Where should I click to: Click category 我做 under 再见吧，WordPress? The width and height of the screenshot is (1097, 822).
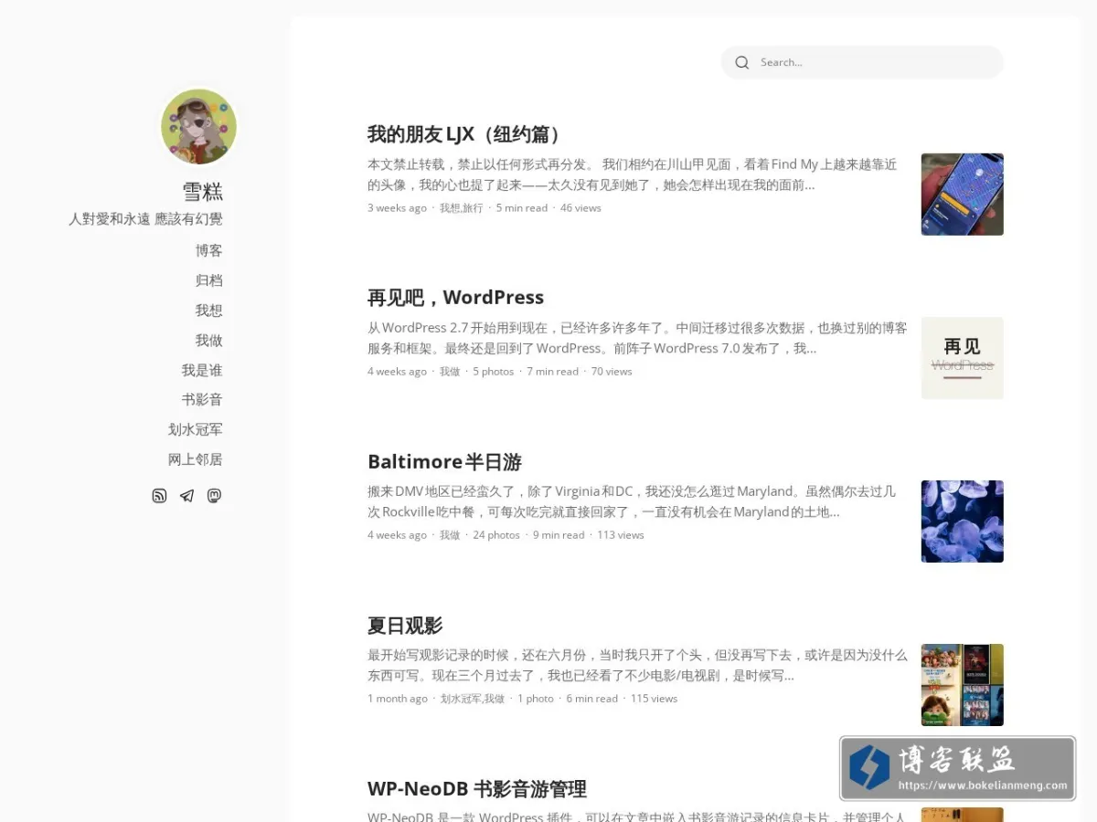450,372
